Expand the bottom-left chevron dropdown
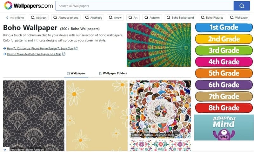This screenshot has width=254, height=152. (5, 149)
